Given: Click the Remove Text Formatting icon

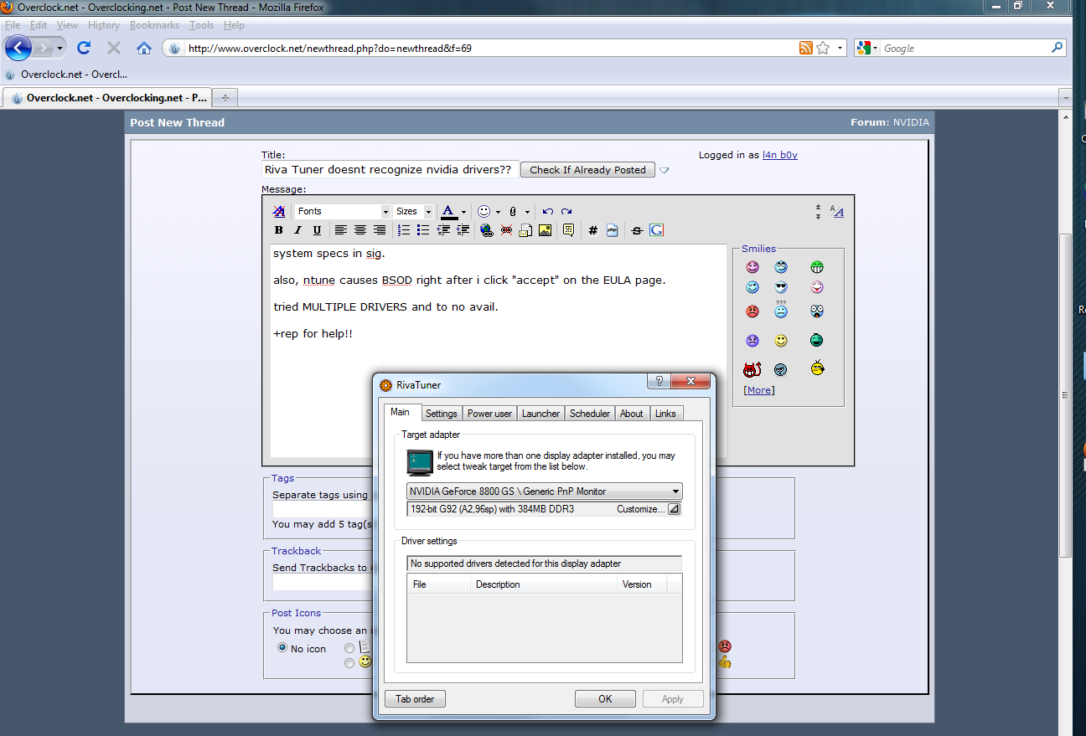Looking at the screenshot, I should [x=279, y=211].
